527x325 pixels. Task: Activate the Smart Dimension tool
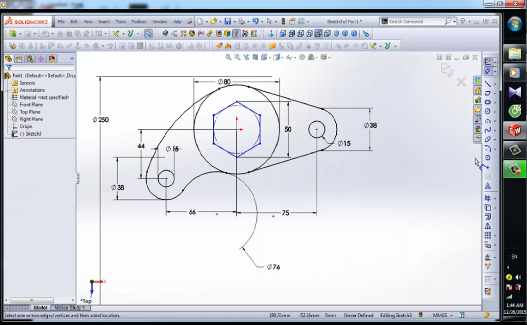tap(488, 71)
